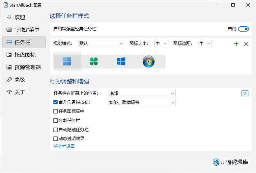Open the 视觉样式 dropdown

[101, 43]
